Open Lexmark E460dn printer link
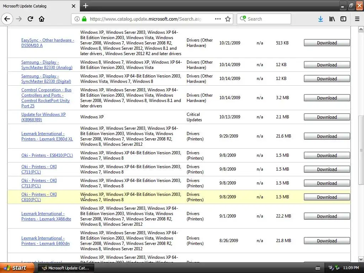 click(x=45, y=241)
